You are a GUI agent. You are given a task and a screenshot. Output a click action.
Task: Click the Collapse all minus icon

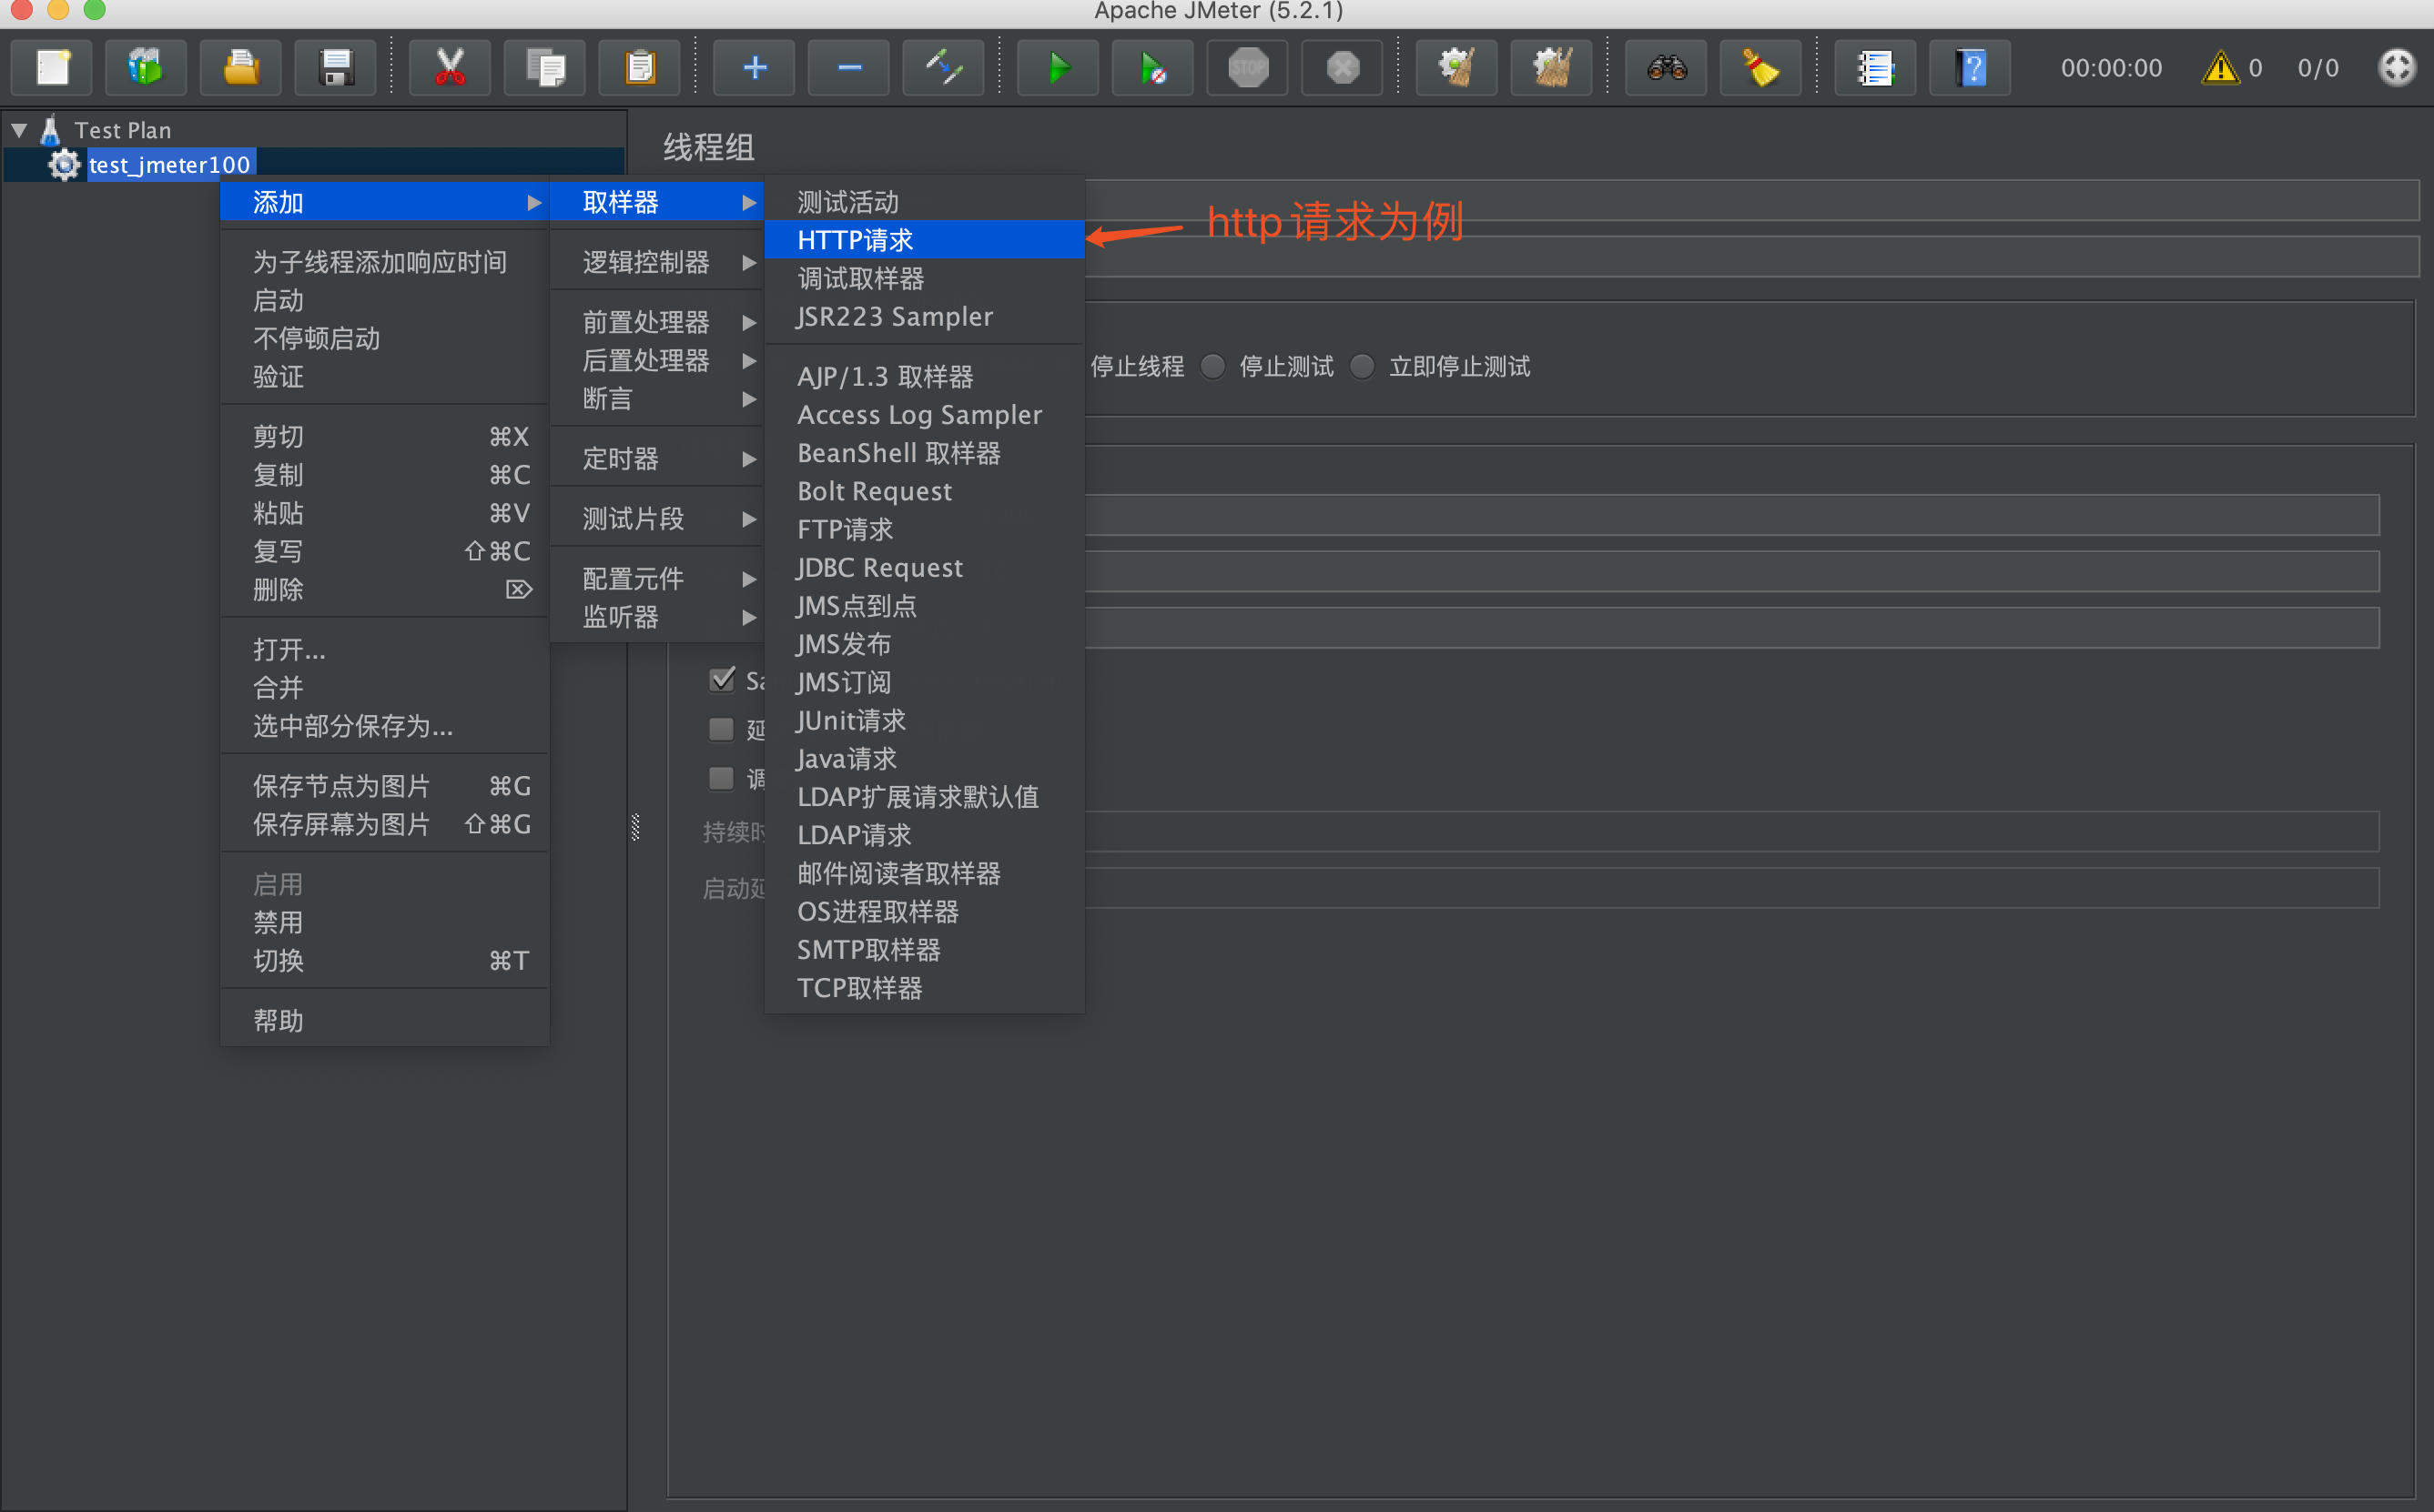[849, 68]
